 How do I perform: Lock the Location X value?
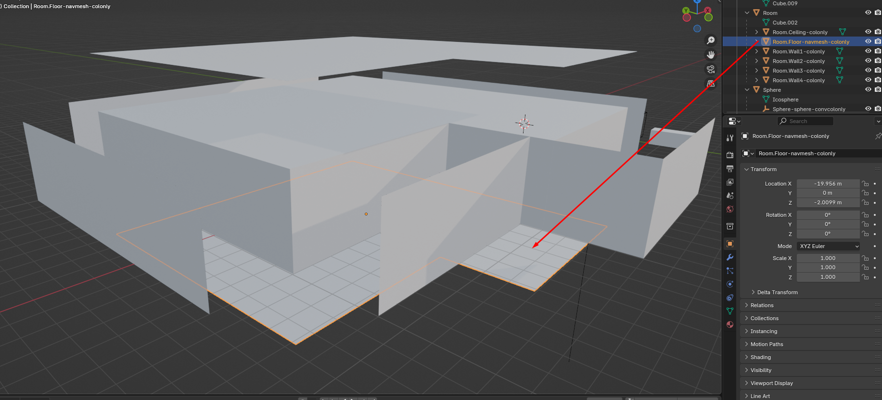[x=865, y=184]
